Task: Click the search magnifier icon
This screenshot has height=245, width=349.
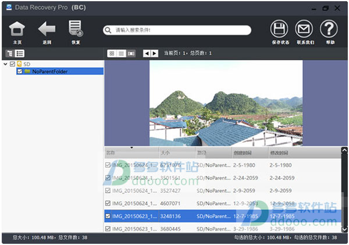Action: pos(108,30)
